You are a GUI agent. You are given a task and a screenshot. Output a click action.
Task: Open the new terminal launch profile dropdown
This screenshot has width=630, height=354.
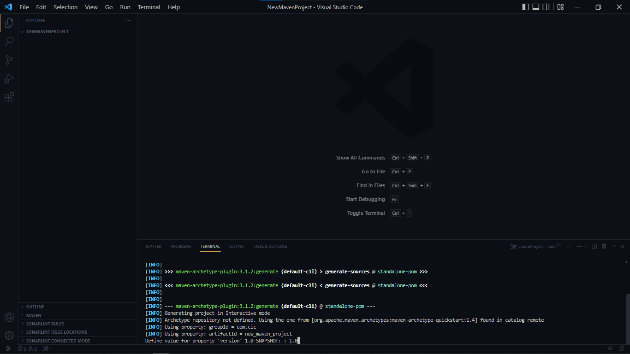(586, 247)
